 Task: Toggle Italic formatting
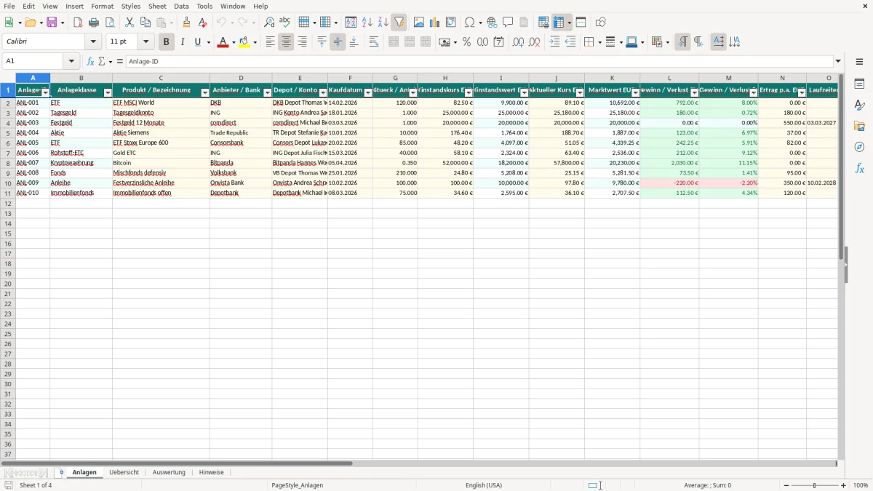point(183,42)
